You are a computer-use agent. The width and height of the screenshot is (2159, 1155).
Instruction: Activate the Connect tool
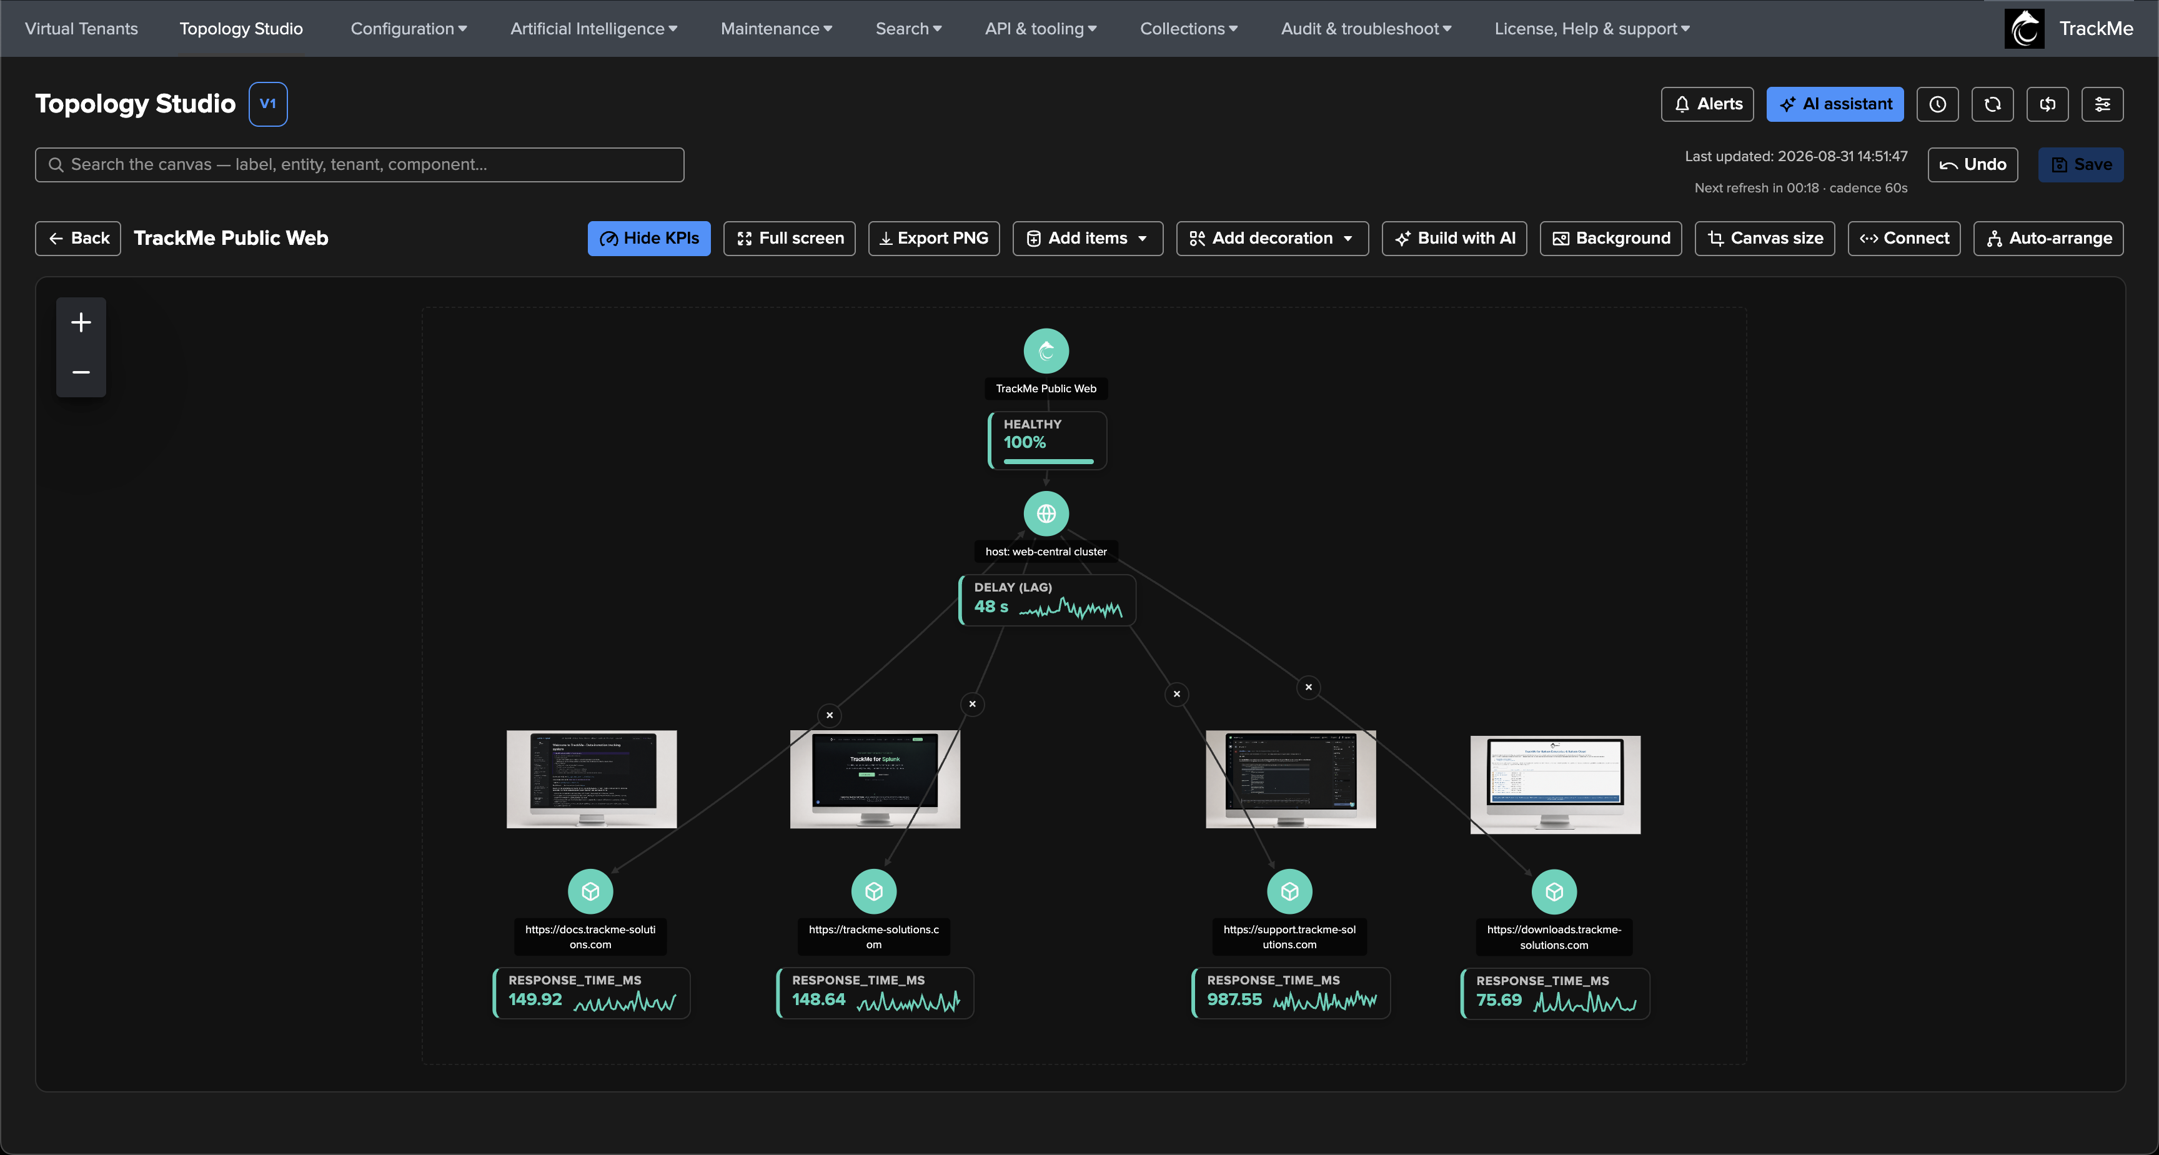coord(1903,238)
